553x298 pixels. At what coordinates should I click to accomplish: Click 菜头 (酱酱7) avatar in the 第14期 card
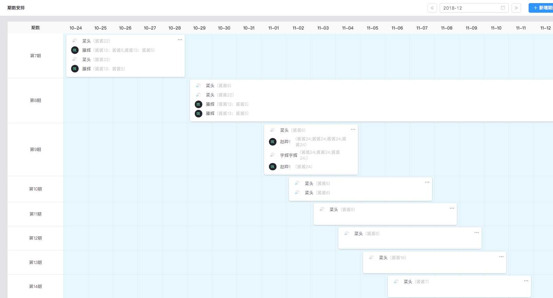pos(396,282)
